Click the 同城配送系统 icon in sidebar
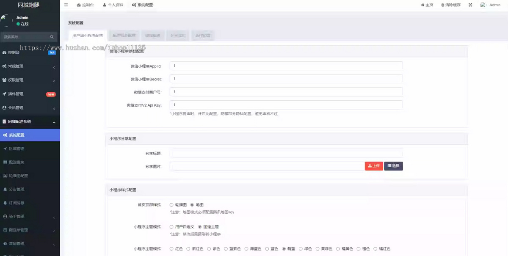The image size is (508, 256). click(4, 121)
